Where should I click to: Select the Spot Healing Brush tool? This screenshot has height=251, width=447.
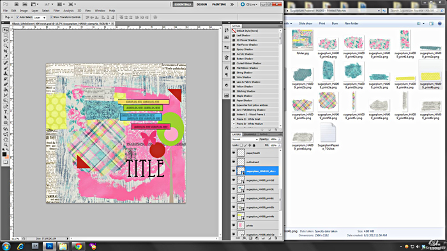point(5,63)
